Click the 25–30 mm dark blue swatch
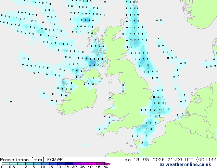217x168 pixels. pyautogui.click(x=69, y=164)
